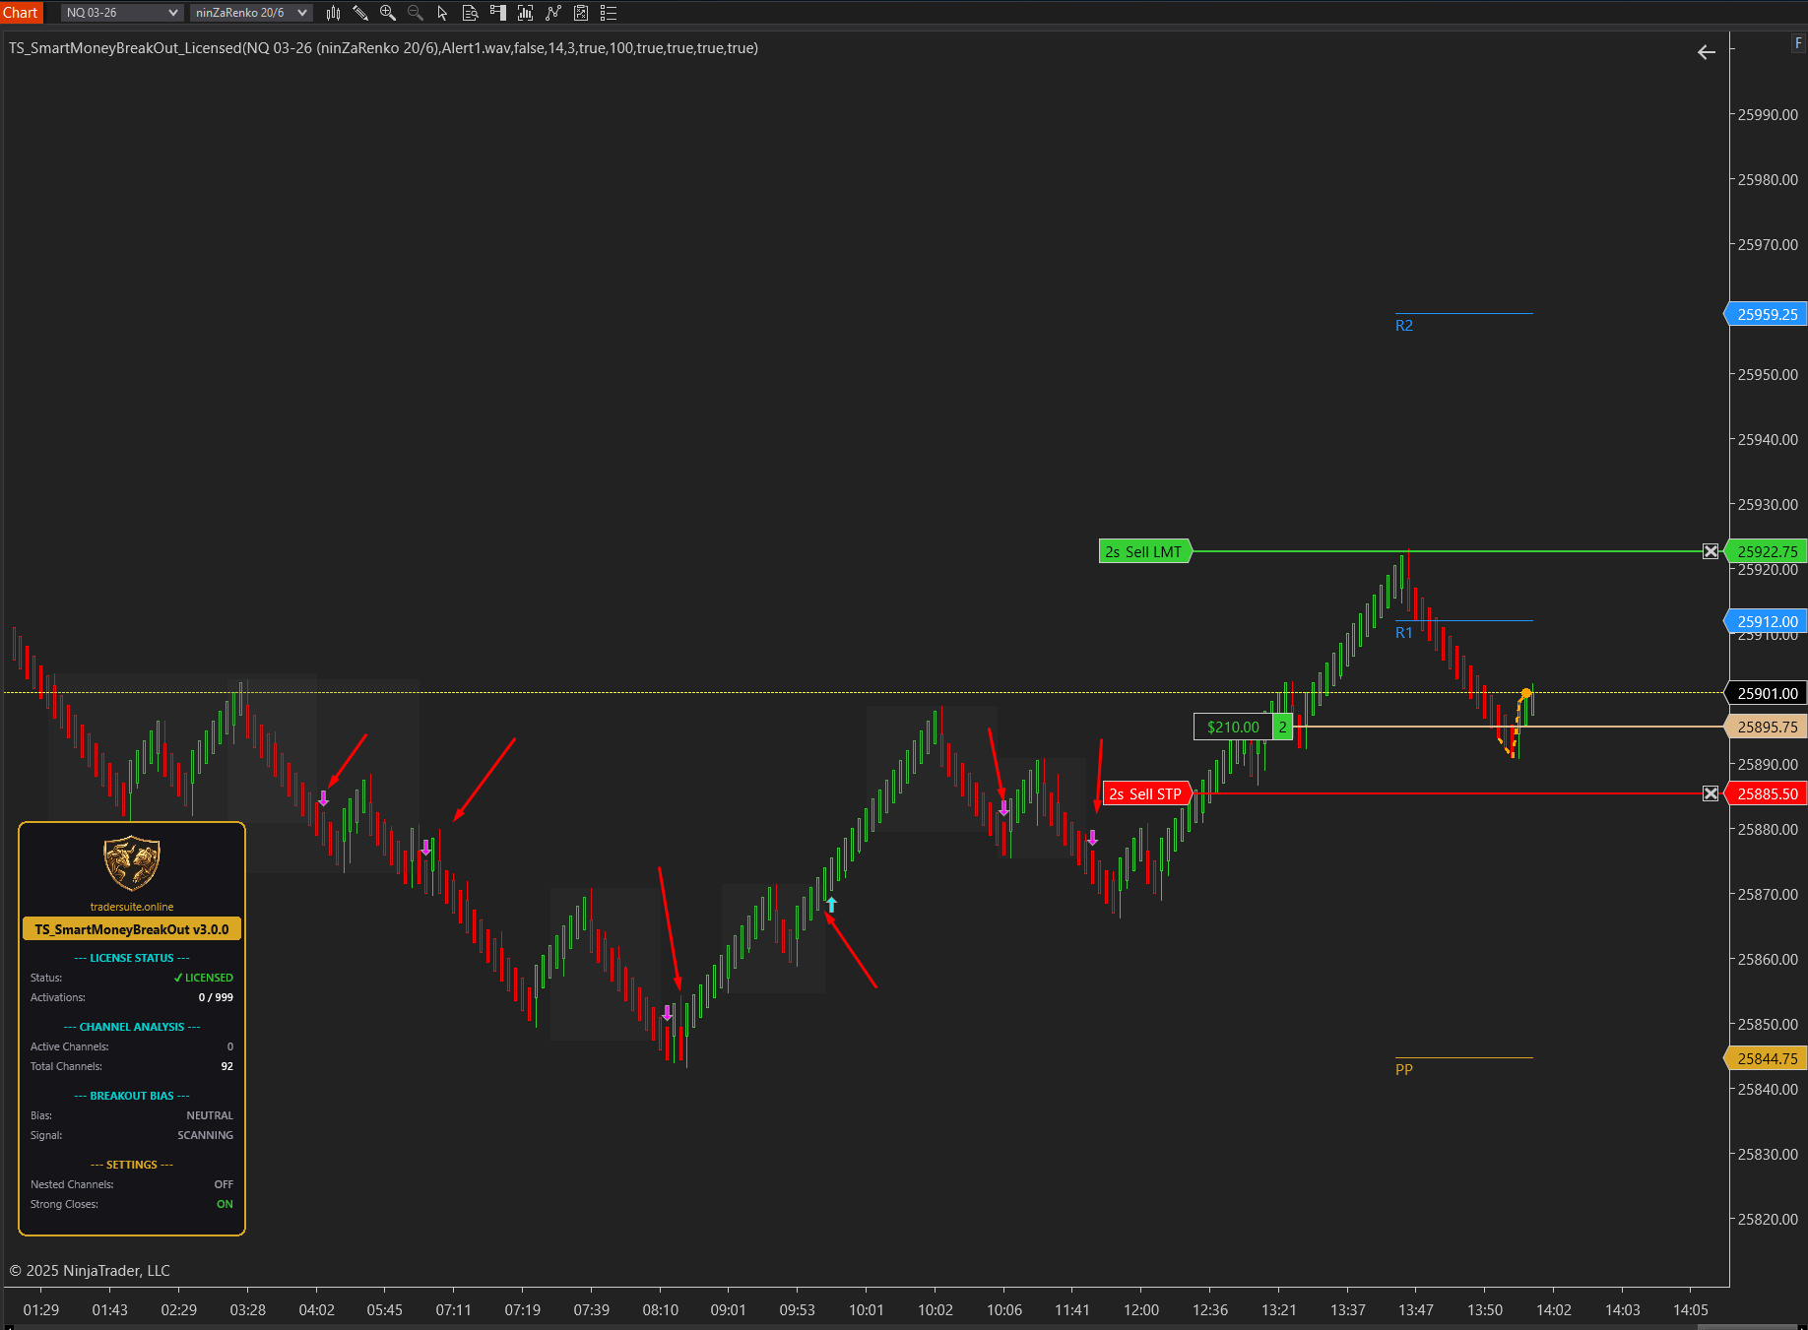Click the Total Channels value 92
Viewport: 1808px width, 1330px height.
tap(227, 1066)
